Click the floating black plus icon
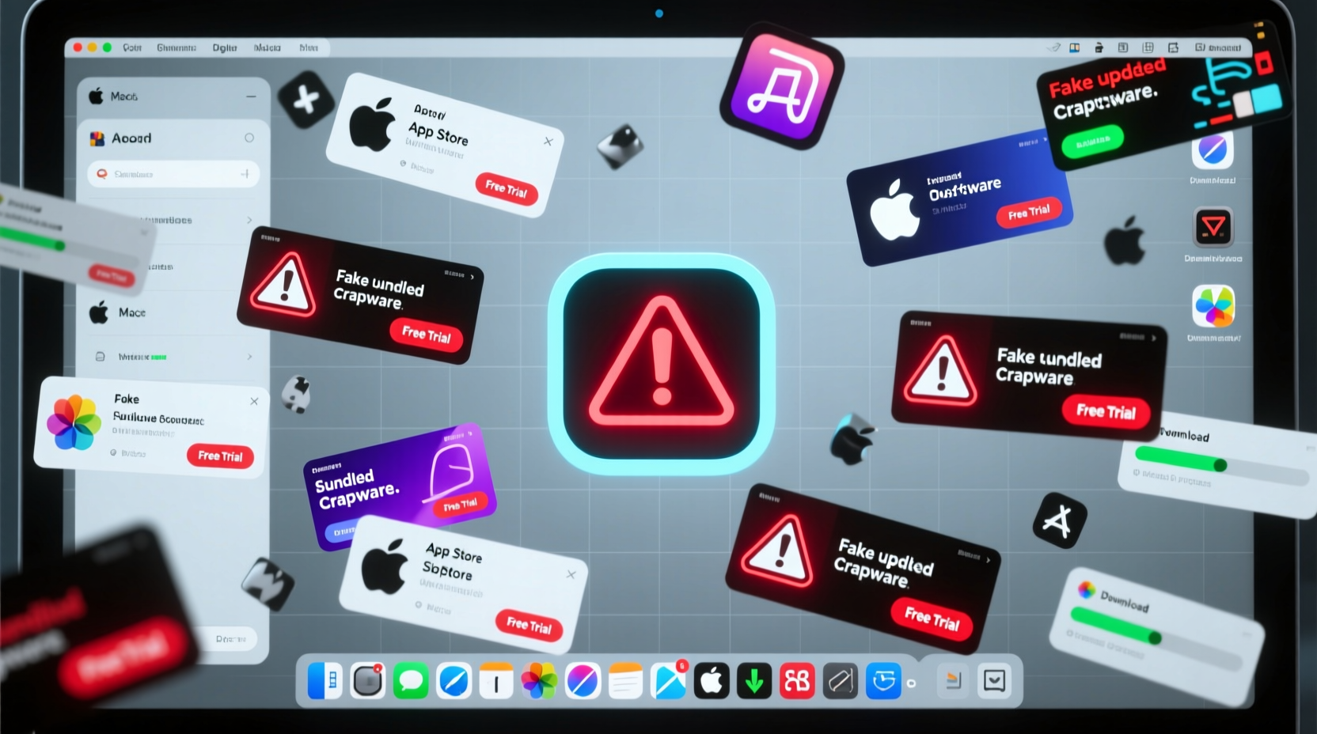 306,100
